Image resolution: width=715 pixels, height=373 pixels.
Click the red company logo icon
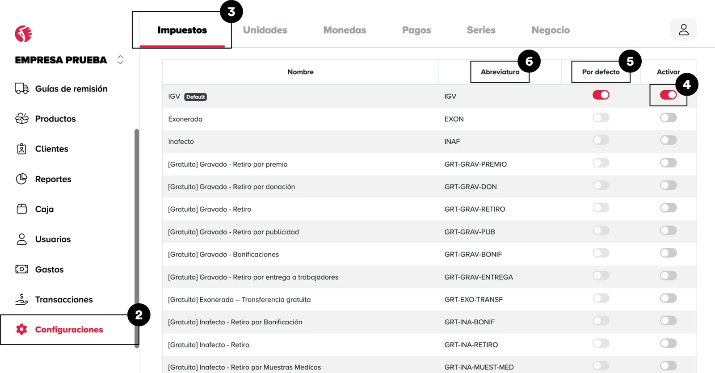point(23,34)
